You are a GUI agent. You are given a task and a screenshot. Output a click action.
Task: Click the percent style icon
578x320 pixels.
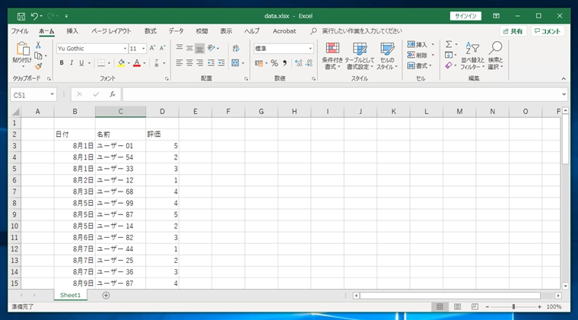point(274,63)
